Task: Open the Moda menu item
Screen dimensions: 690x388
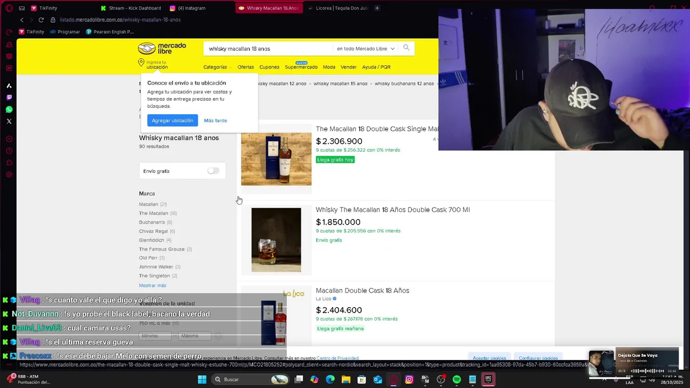Action: point(329,67)
